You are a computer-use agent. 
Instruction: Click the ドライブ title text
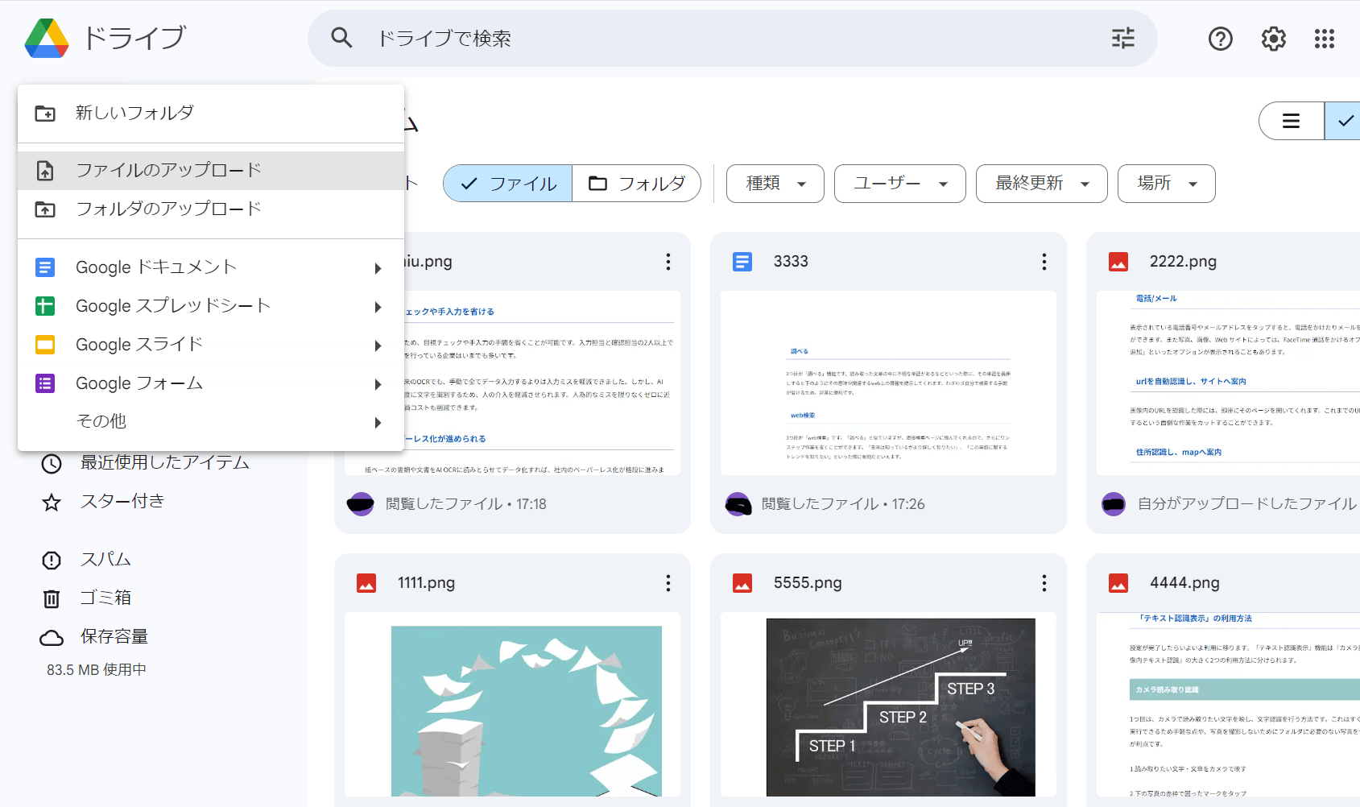pyautogui.click(x=134, y=38)
